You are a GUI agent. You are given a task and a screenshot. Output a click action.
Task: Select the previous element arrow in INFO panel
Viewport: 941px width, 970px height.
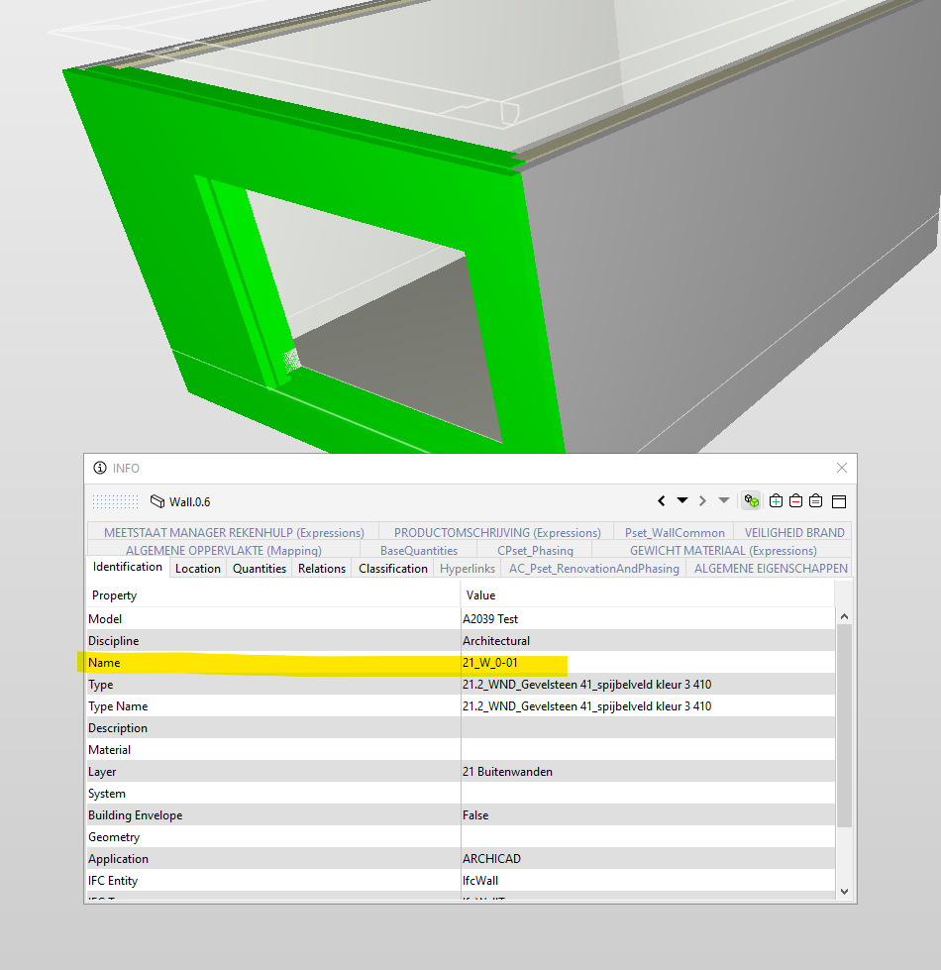(x=662, y=501)
